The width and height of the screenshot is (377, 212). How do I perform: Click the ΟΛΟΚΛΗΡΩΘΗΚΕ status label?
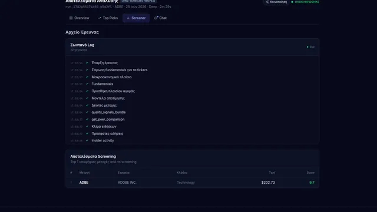[x=307, y=2]
